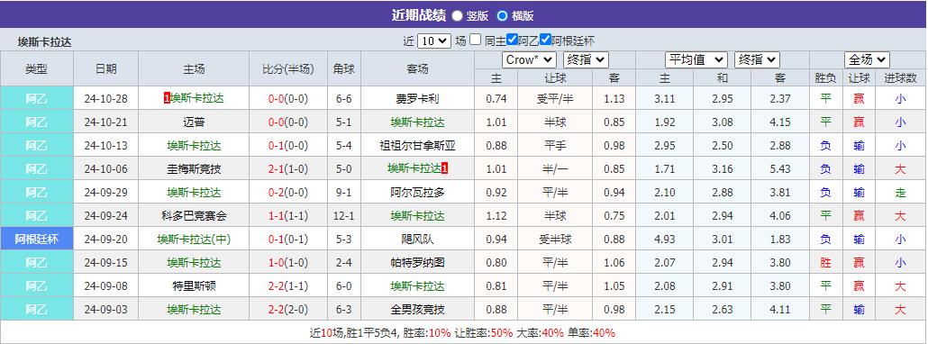Open home team 特里斯顿
This screenshot has width=928, height=344.
194,286
